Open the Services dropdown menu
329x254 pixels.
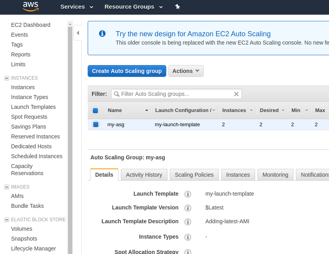77,7
